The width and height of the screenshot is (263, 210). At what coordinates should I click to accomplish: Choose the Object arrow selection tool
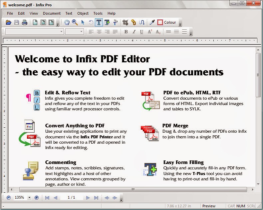[x=83, y=22]
